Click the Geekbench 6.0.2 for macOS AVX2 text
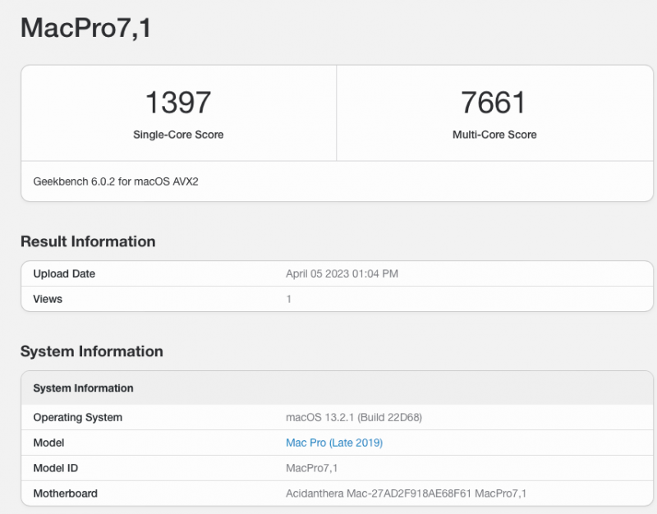 (116, 181)
